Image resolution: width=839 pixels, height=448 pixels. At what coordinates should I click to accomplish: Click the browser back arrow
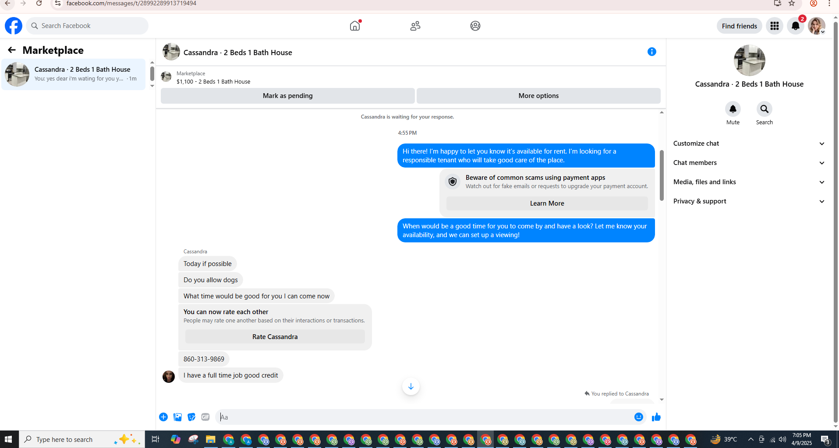(7, 3)
